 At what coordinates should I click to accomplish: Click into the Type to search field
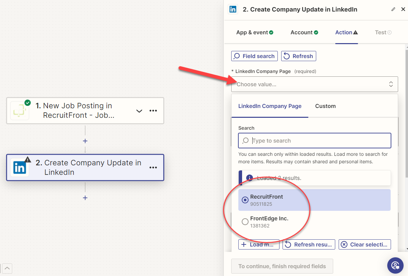pyautogui.click(x=314, y=141)
